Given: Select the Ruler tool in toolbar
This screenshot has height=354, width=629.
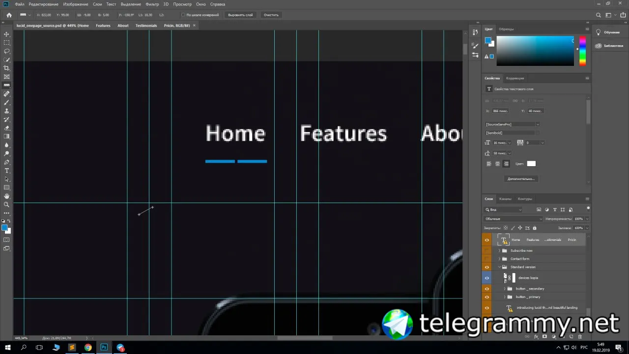Looking at the screenshot, I should (7, 85).
